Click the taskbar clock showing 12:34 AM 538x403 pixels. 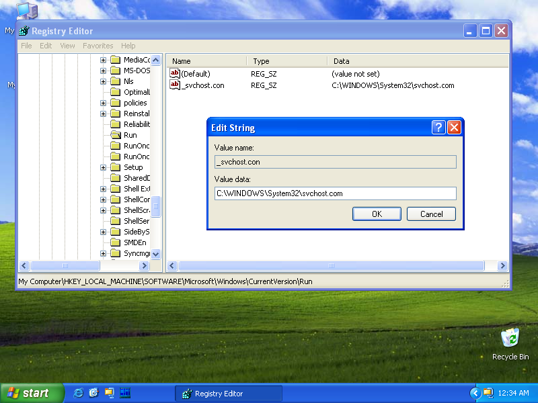[x=513, y=393]
